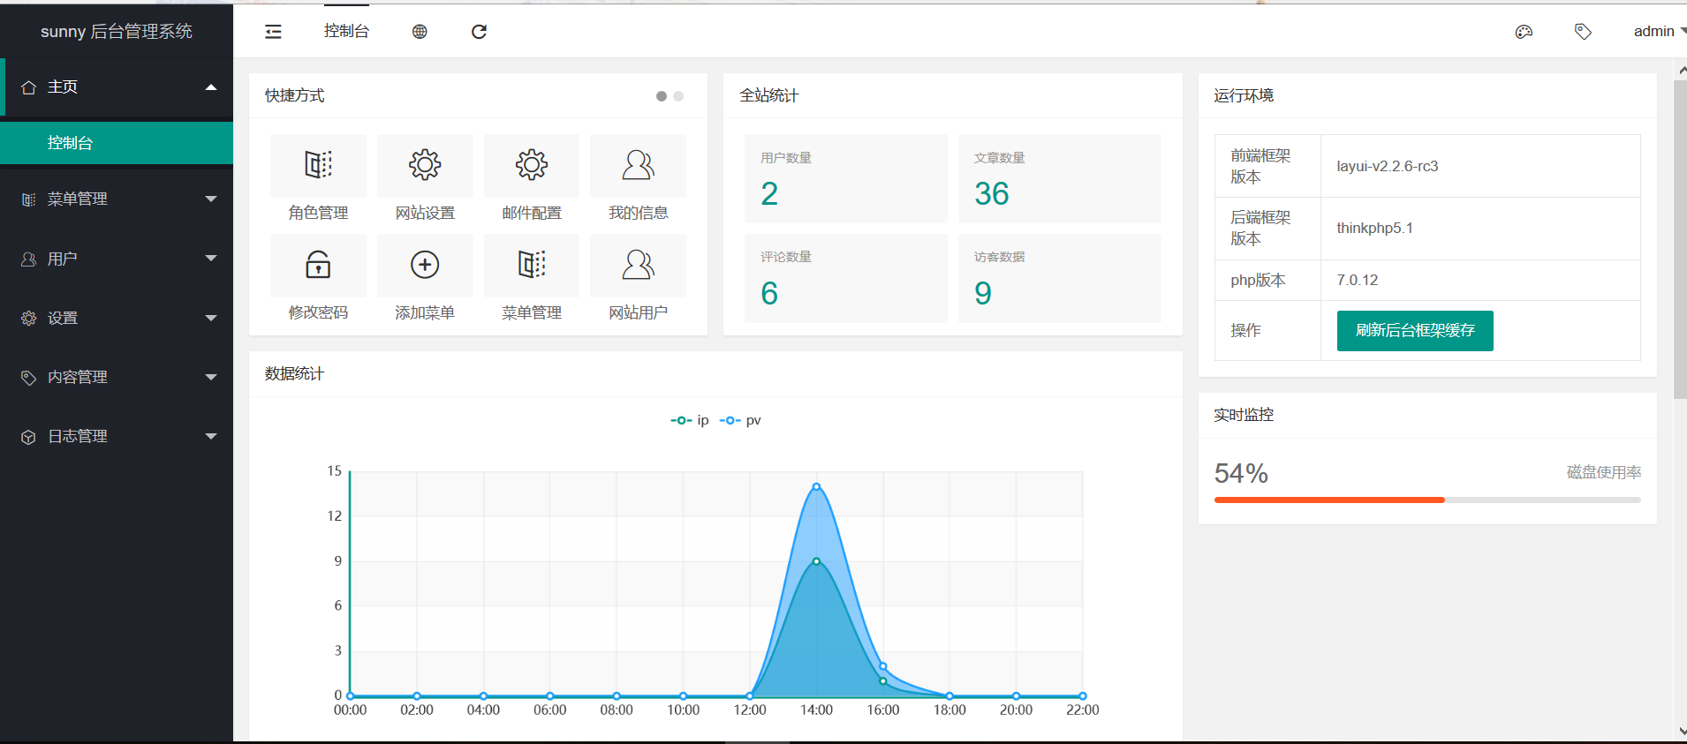This screenshot has width=1687, height=744.
Task: Click the disk usage progress bar
Action: pyautogui.click(x=1426, y=500)
